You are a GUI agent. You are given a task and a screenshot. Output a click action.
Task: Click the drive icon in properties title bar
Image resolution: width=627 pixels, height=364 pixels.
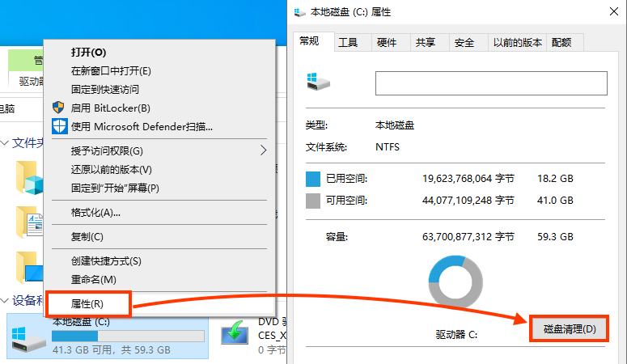click(x=299, y=13)
